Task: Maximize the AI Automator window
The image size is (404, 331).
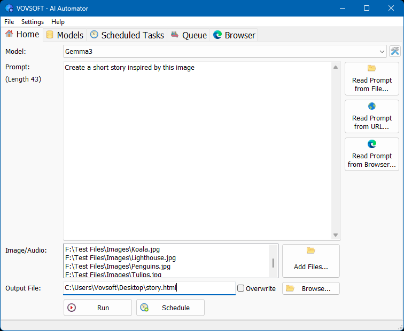Action: 367,8
